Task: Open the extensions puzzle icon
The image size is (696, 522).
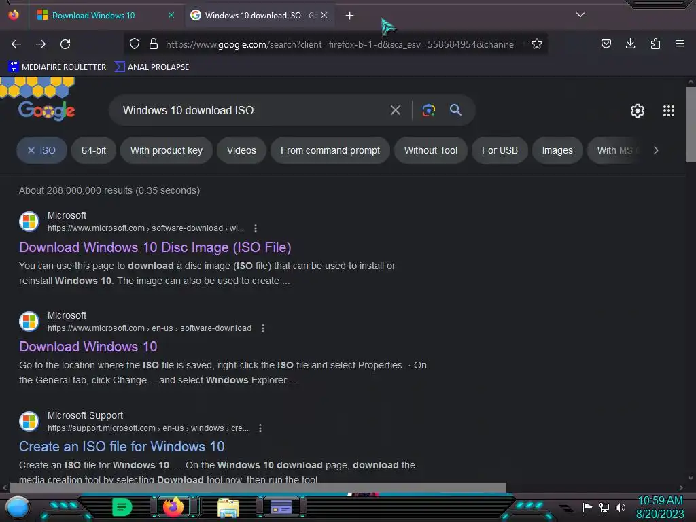Action: (x=655, y=43)
